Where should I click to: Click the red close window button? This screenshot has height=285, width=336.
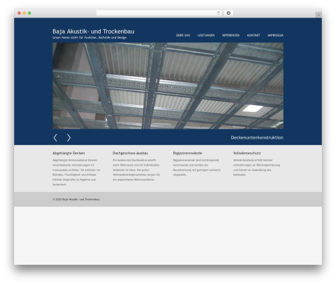(19, 13)
